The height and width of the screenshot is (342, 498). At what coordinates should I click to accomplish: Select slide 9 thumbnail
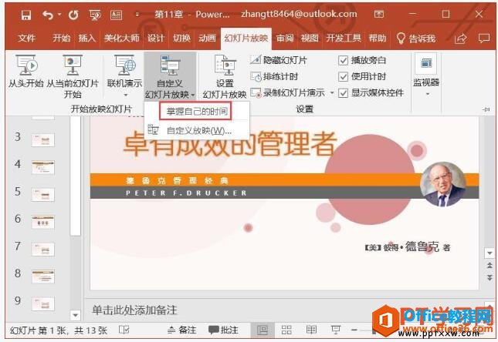click(43, 303)
